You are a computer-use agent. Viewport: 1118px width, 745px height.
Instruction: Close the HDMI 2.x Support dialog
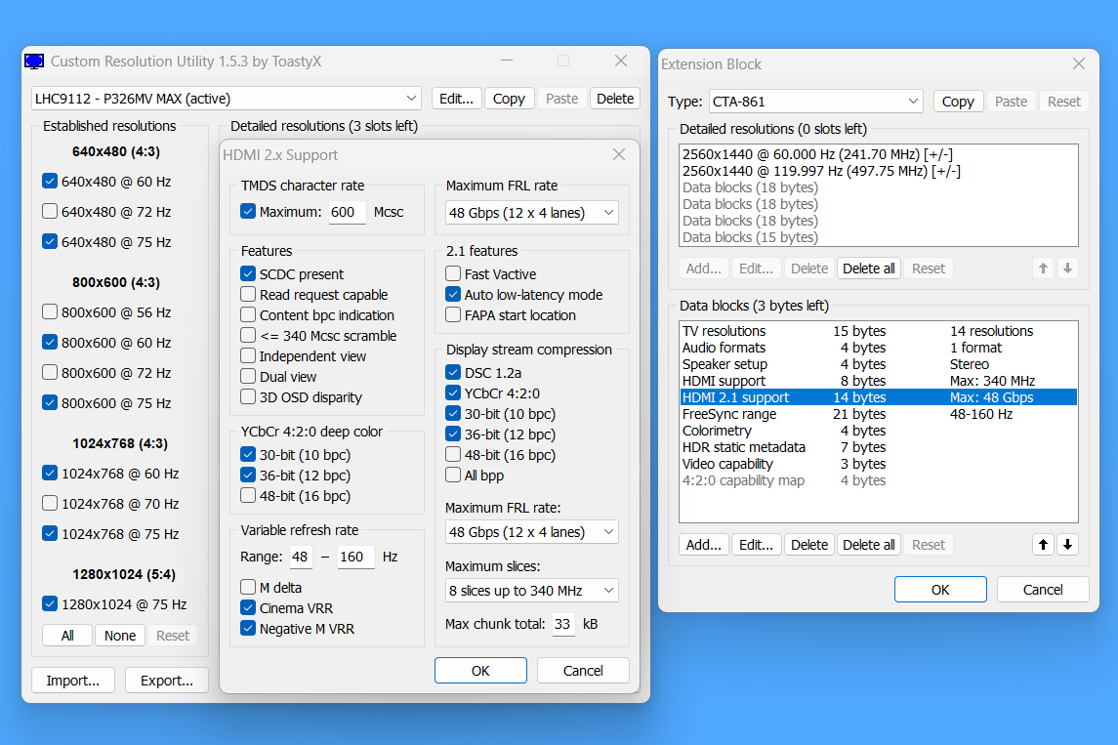pos(618,154)
